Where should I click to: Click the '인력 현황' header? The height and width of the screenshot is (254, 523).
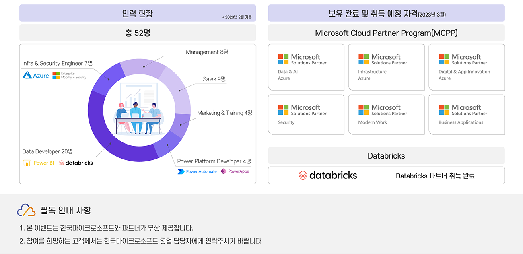pos(138,13)
